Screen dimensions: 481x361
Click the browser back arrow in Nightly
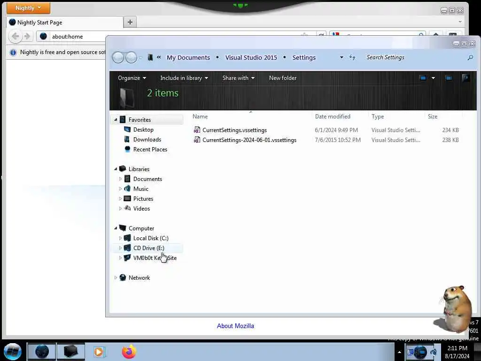click(15, 37)
